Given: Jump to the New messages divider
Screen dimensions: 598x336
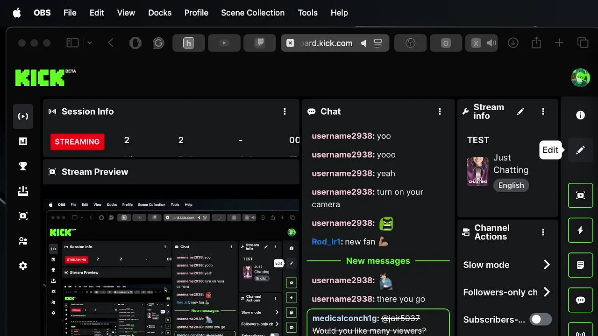Looking at the screenshot, I should [x=378, y=261].
